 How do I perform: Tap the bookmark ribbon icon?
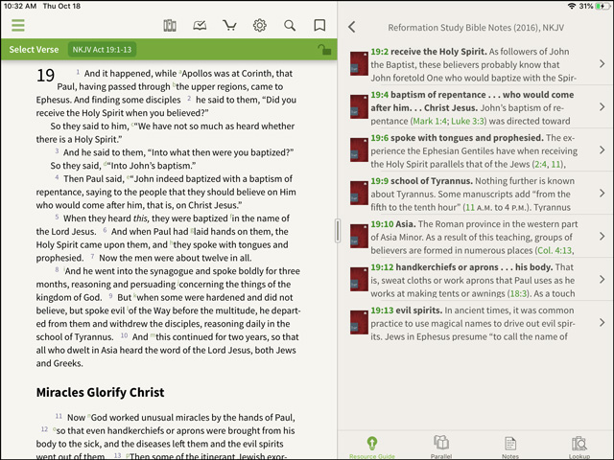click(x=319, y=26)
